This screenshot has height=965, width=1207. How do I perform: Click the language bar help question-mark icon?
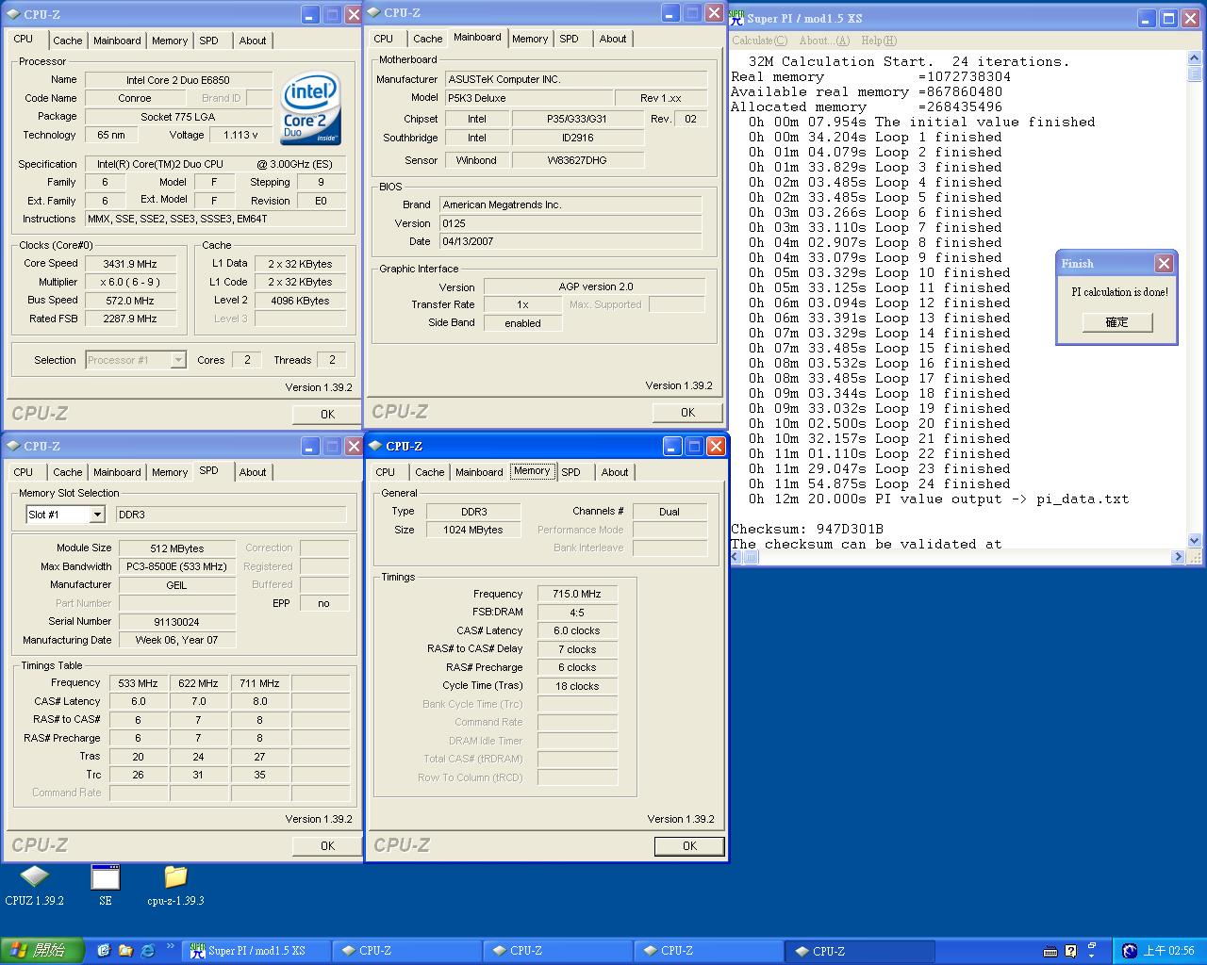tap(1071, 951)
